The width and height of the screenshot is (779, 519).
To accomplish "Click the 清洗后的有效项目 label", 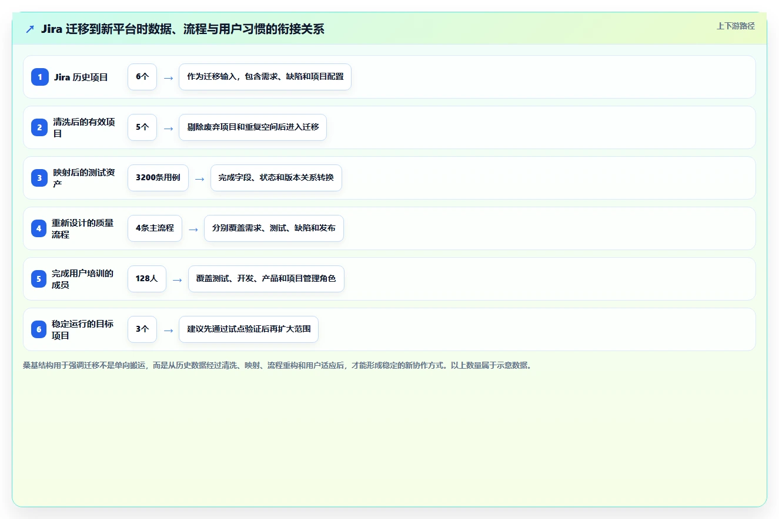I will [84, 127].
